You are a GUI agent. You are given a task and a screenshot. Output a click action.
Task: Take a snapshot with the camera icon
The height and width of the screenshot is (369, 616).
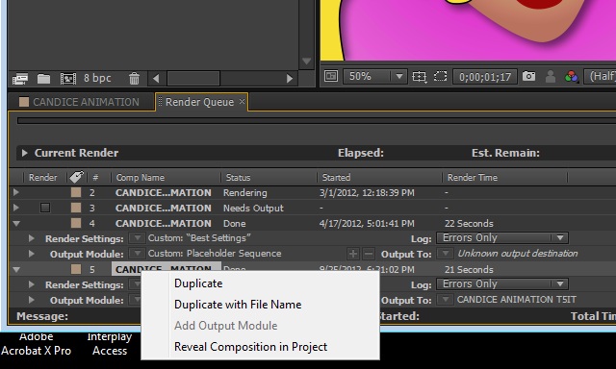tap(528, 76)
